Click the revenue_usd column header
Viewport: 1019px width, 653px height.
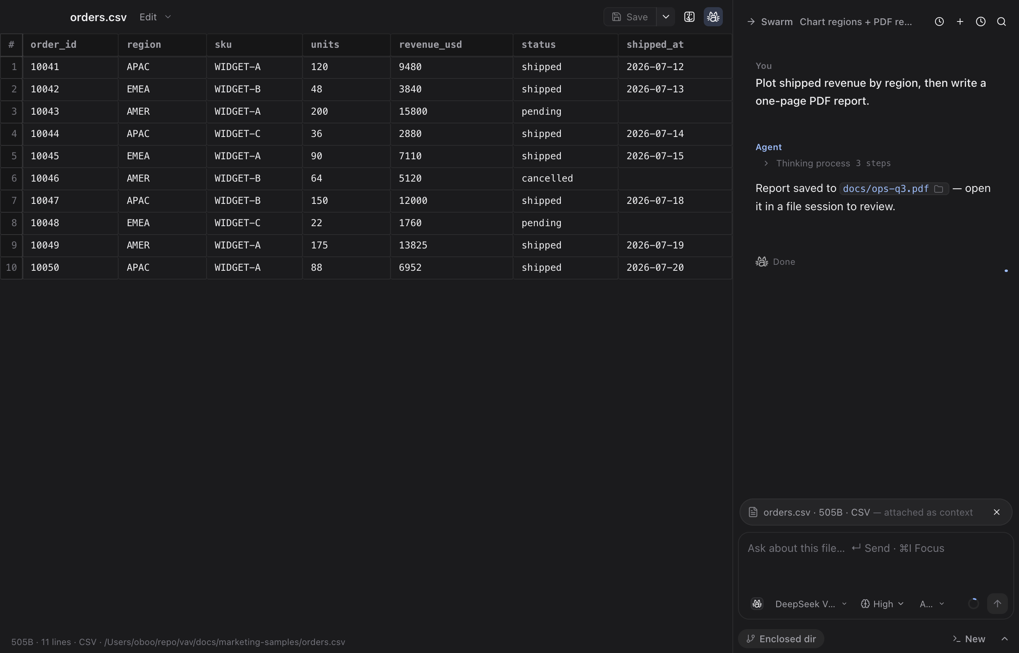point(451,45)
